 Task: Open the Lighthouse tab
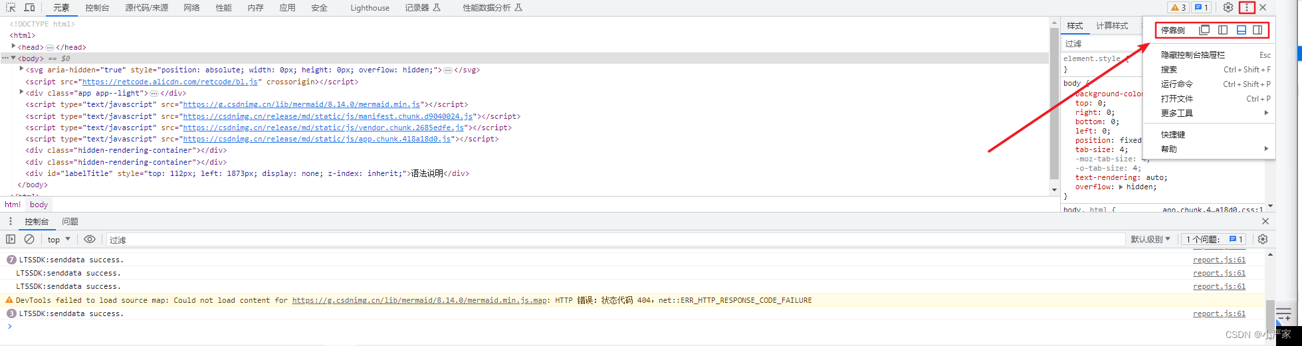370,8
